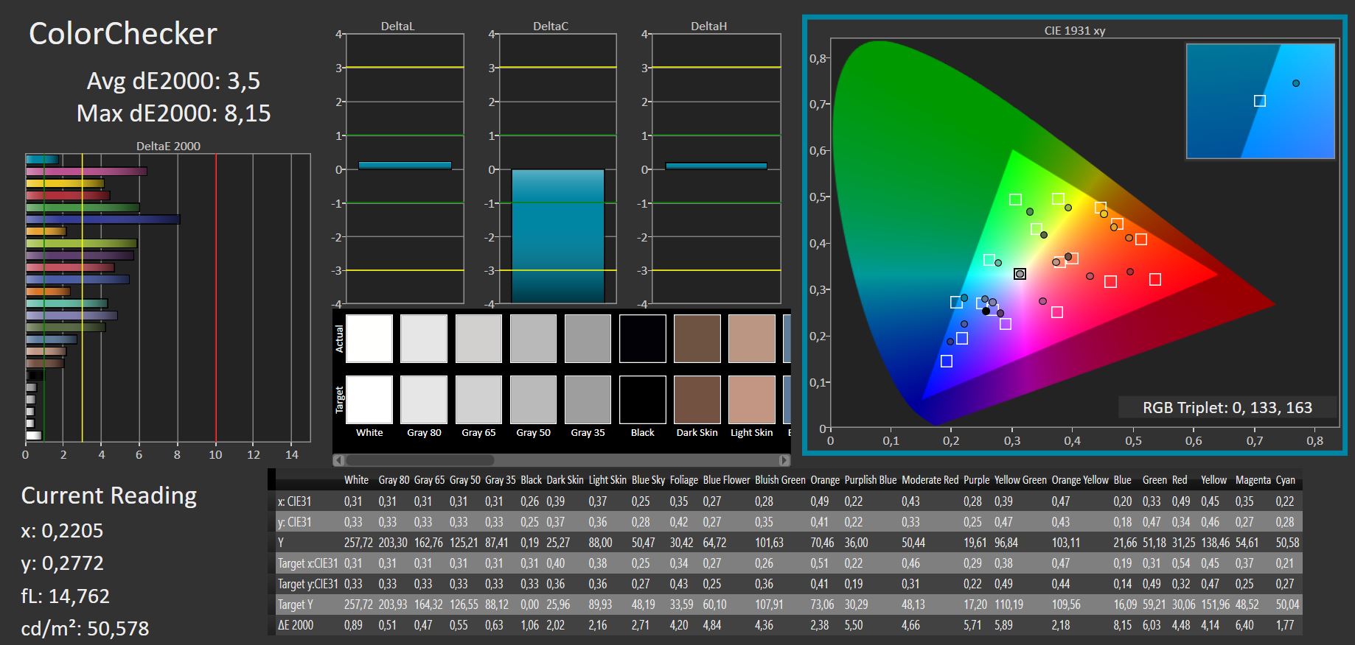The image size is (1355, 645).
Task: Click the Black actual color swatch
Action: pos(642,339)
